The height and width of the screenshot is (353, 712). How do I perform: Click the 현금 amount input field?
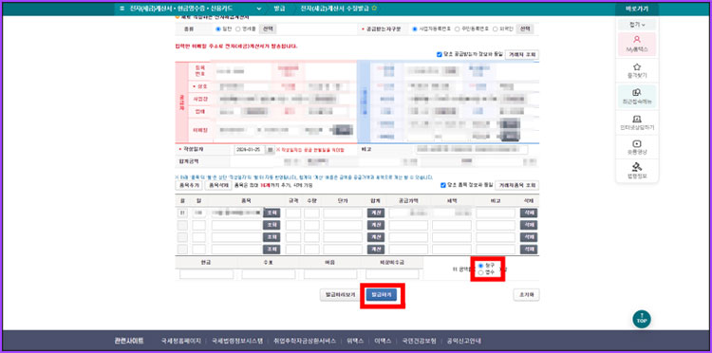pyautogui.click(x=207, y=274)
